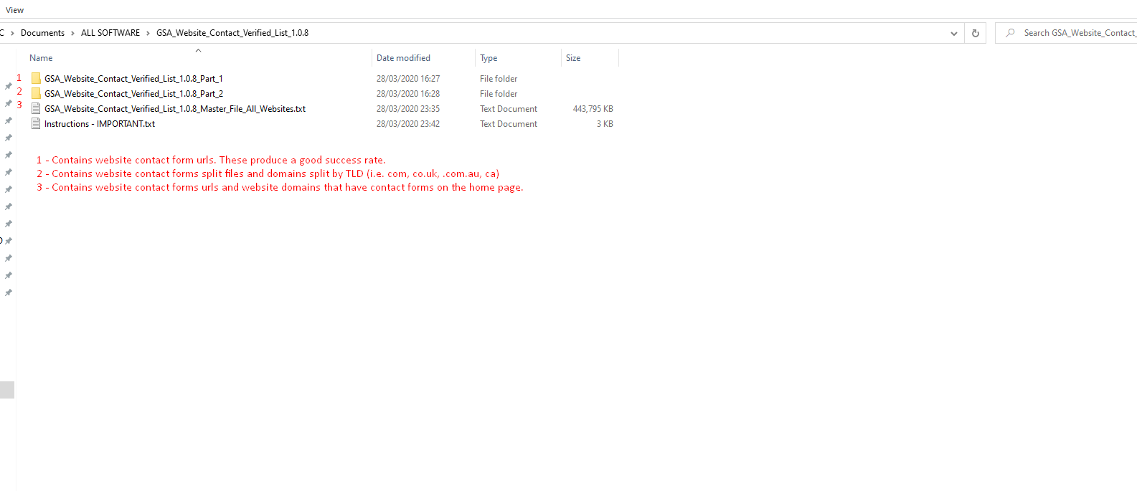Expand chevron after ALL SOFTWARE in breadcrumb
Screen dimensions: 1137x491
coord(148,33)
